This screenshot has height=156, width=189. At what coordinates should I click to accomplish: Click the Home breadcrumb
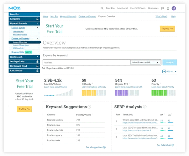(45, 16)
